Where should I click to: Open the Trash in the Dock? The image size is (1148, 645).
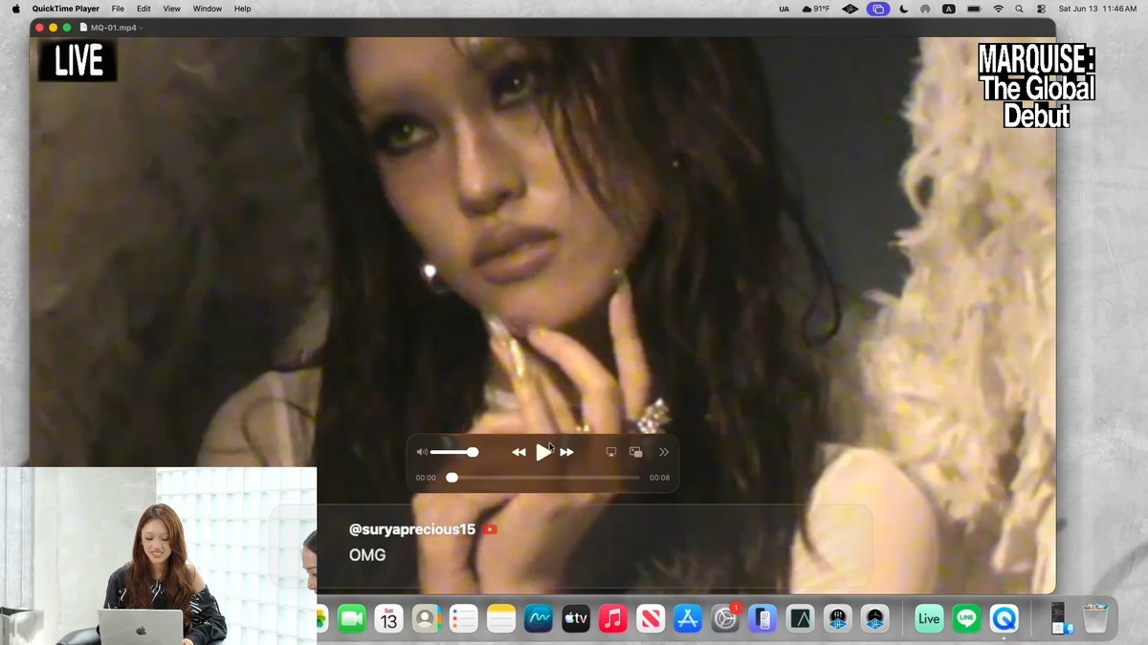(x=1094, y=618)
